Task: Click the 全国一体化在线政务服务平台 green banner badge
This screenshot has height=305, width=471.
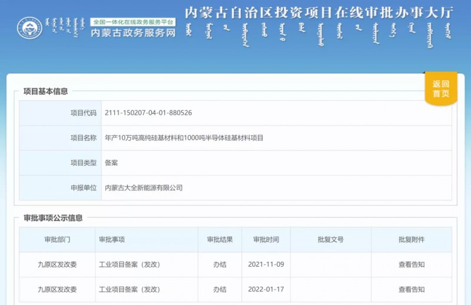Action: pos(132,21)
